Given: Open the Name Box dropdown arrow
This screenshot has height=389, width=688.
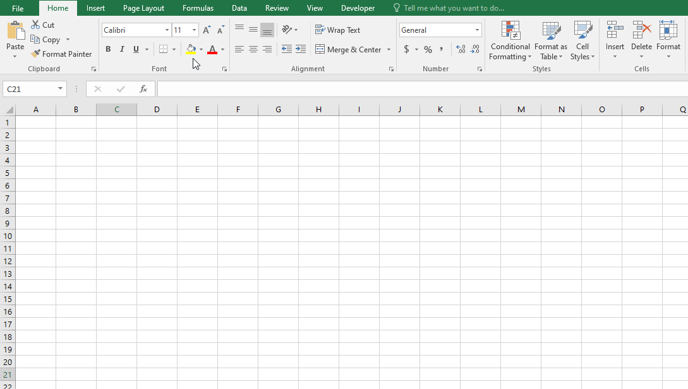Looking at the screenshot, I should click(60, 89).
